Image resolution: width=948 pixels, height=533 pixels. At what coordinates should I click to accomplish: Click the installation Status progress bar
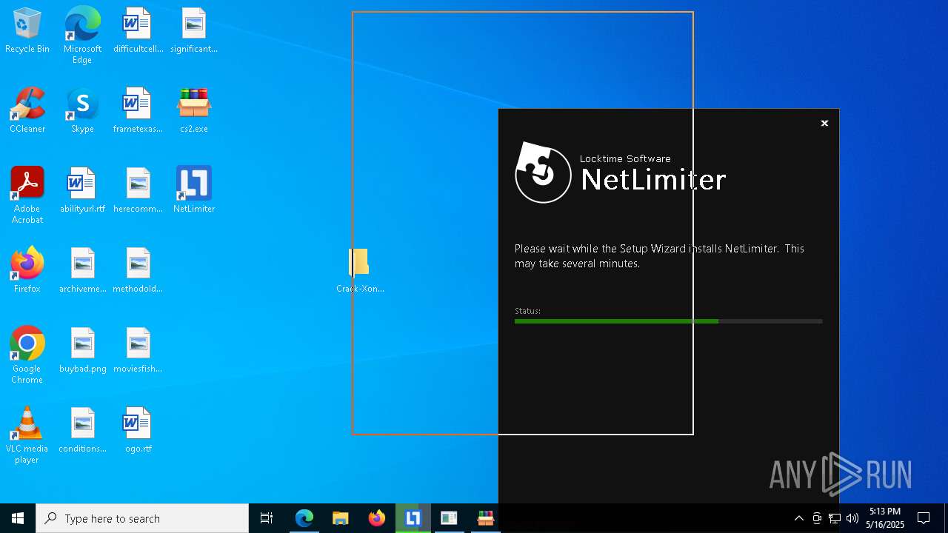click(x=668, y=321)
